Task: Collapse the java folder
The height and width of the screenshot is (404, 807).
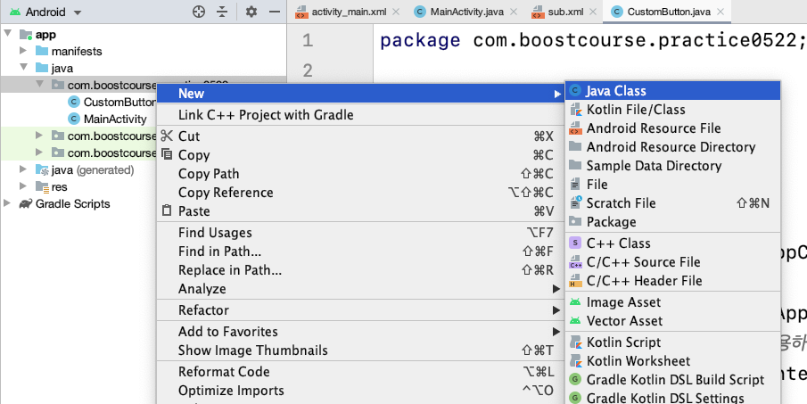Action: coord(23,68)
